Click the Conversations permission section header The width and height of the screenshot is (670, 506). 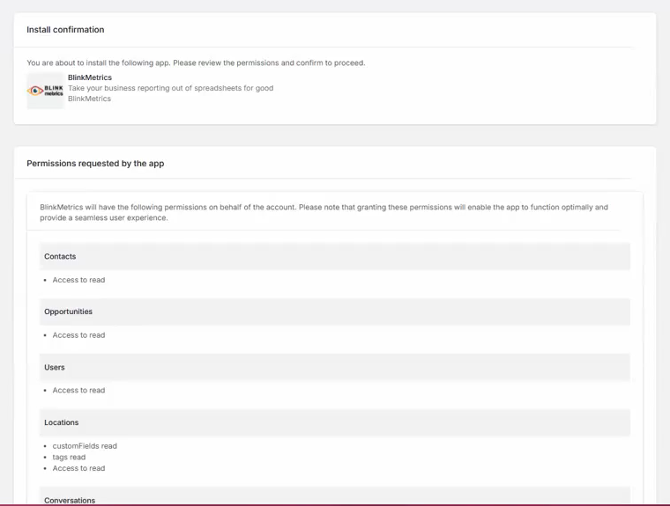point(335,496)
